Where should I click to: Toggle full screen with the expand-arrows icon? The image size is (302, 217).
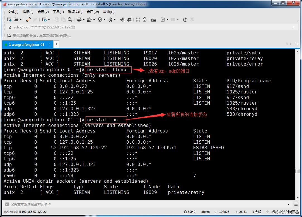138,20
